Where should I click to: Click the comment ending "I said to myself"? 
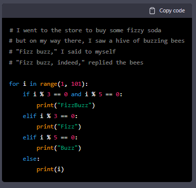(62, 52)
